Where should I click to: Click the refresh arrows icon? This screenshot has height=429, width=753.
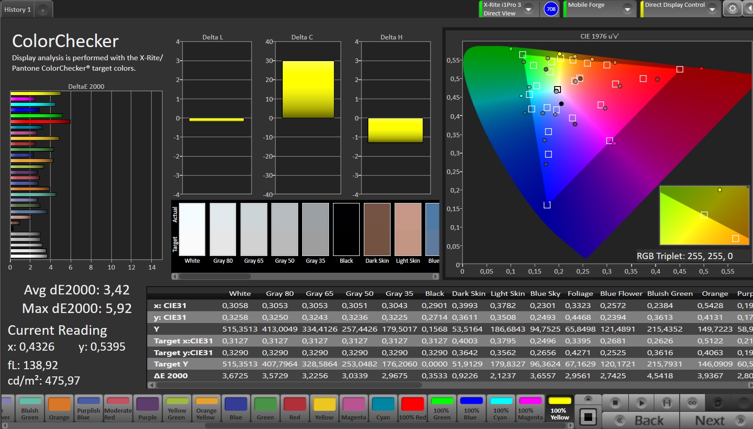tap(718, 402)
